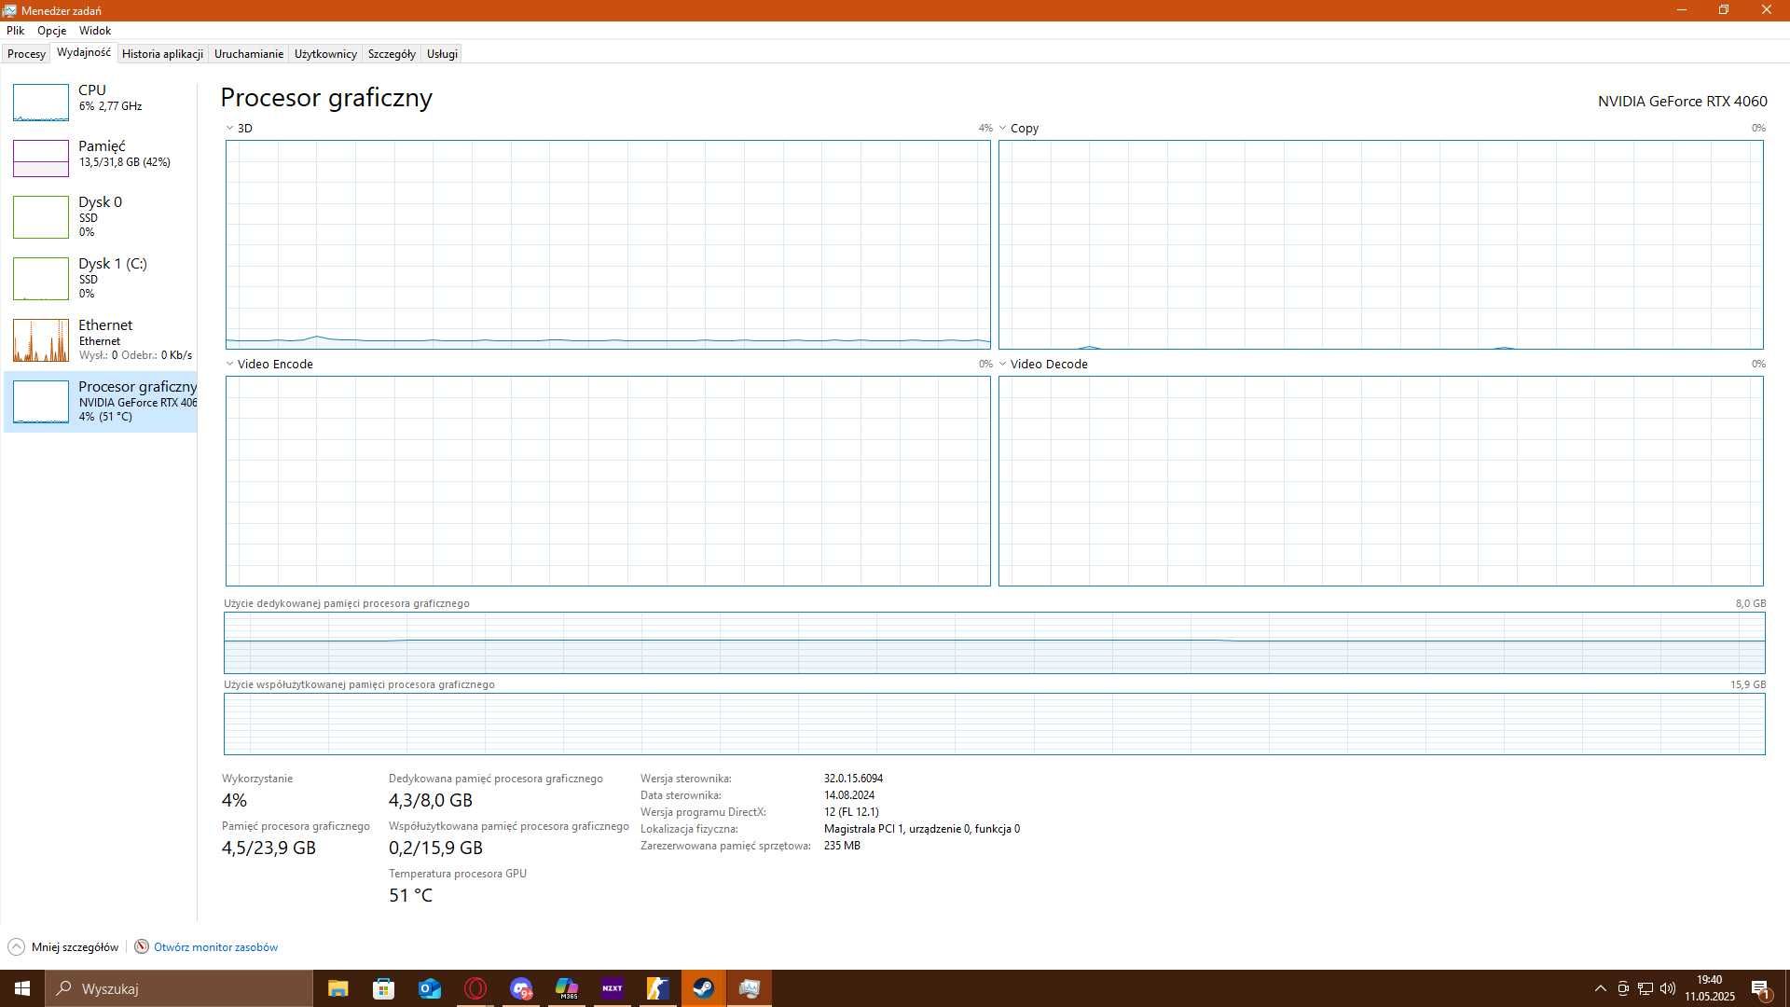Open the Windows Start menu
Screen dimensions: 1790x1007
pos(22,988)
